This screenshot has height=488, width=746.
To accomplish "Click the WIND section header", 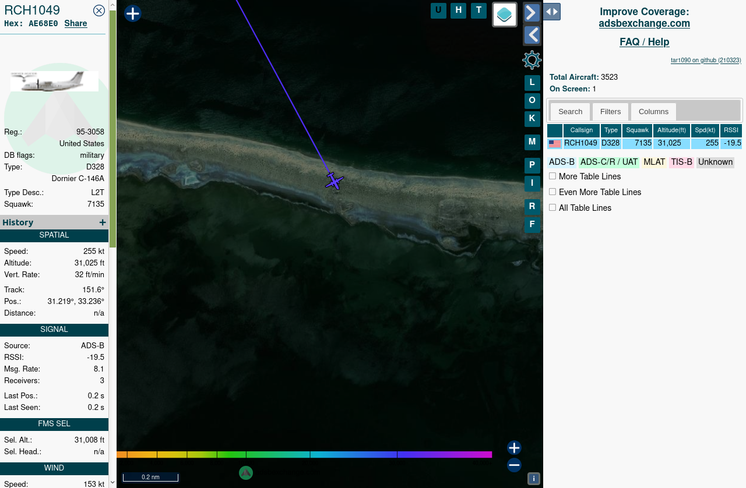I will pos(54,468).
